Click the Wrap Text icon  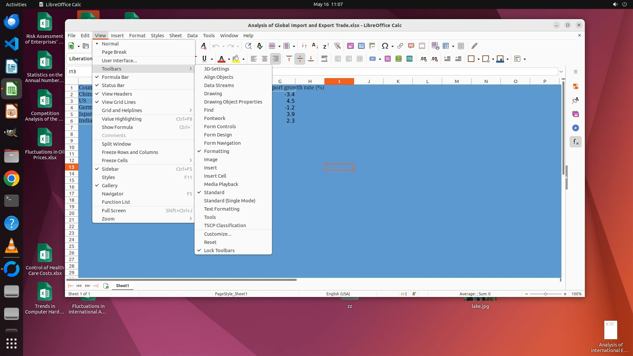pos(324,59)
